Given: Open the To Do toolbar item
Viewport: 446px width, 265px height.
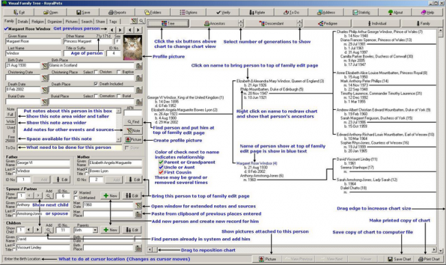Looking at the screenshot, I should [291, 12].
